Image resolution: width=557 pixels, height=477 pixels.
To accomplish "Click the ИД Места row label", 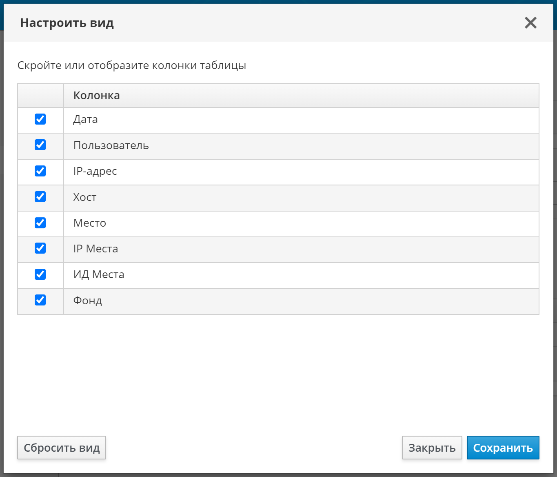I will (99, 275).
